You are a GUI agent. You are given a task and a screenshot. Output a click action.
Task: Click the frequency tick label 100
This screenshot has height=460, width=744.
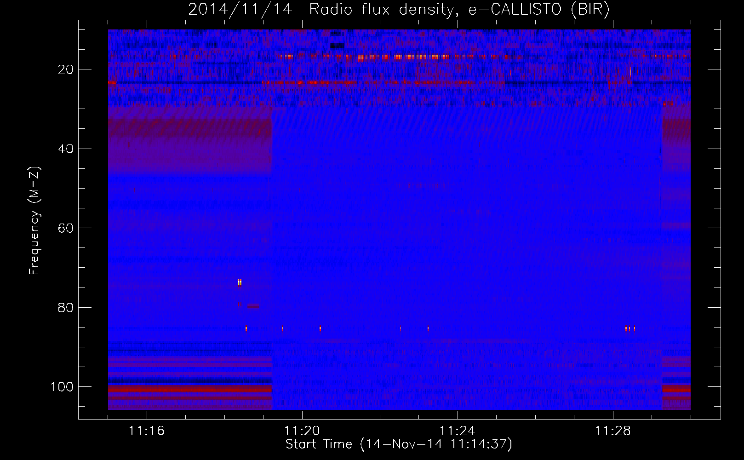point(62,387)
